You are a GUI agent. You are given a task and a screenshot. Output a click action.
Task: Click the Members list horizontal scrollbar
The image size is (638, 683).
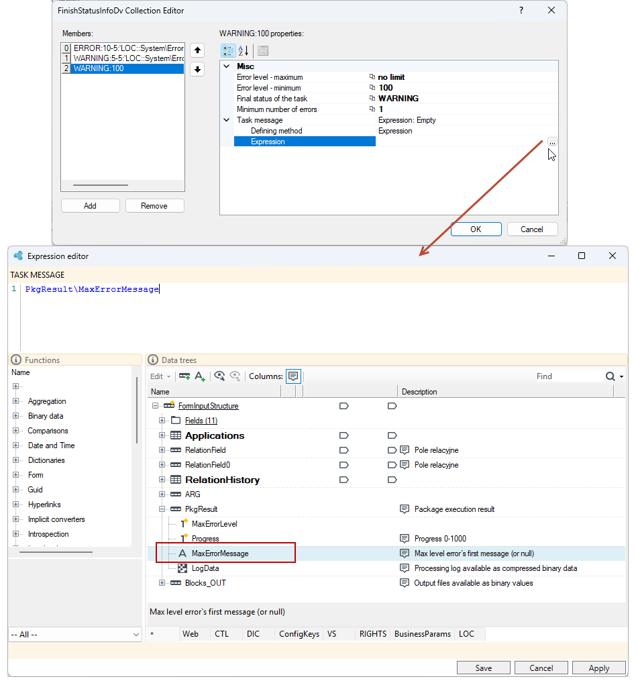(x=101, y=185)
